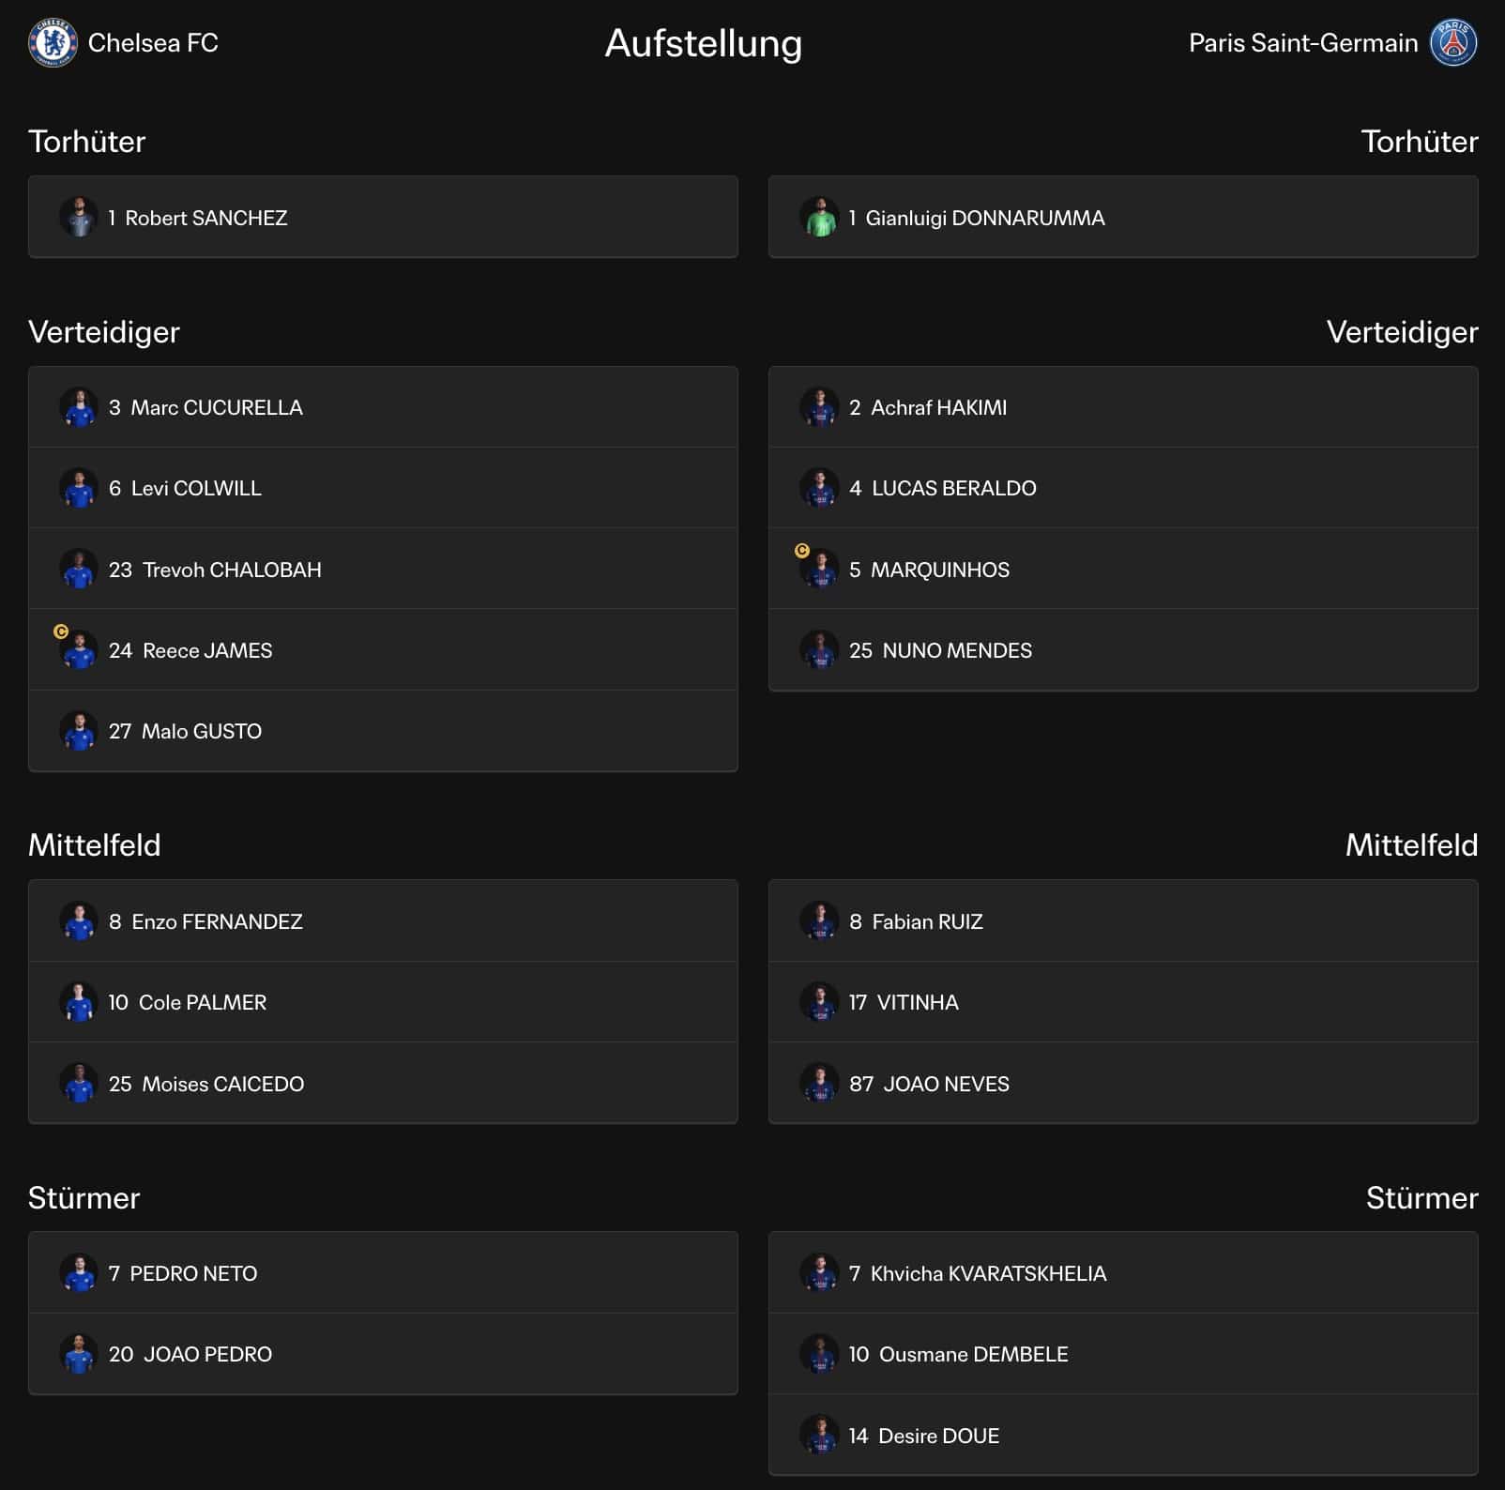Viewport: 1505px width, 1490px height.
Task: Click Ousmane Dembele's player avatar
Action: point(819,1354)
